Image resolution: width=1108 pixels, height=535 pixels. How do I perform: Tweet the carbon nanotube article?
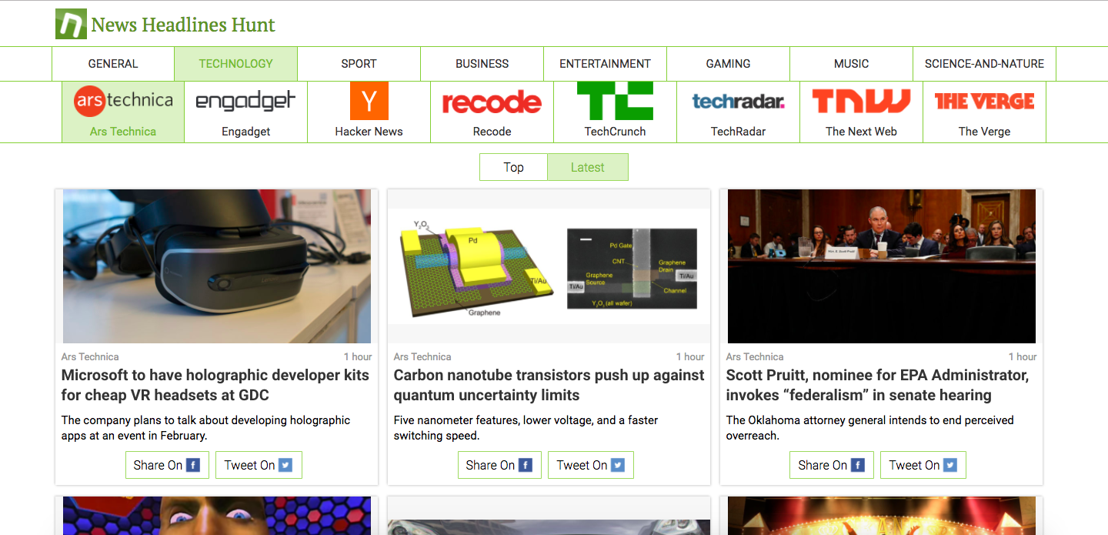click(591, 465)
